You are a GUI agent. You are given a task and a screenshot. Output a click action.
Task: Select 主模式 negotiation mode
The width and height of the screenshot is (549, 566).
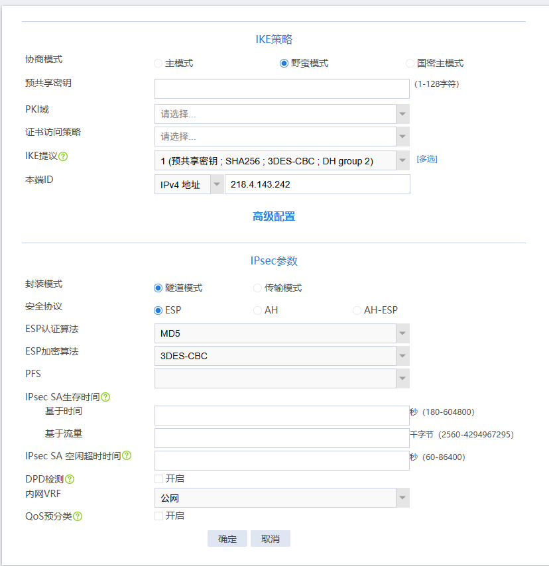[x=158, y=64]
